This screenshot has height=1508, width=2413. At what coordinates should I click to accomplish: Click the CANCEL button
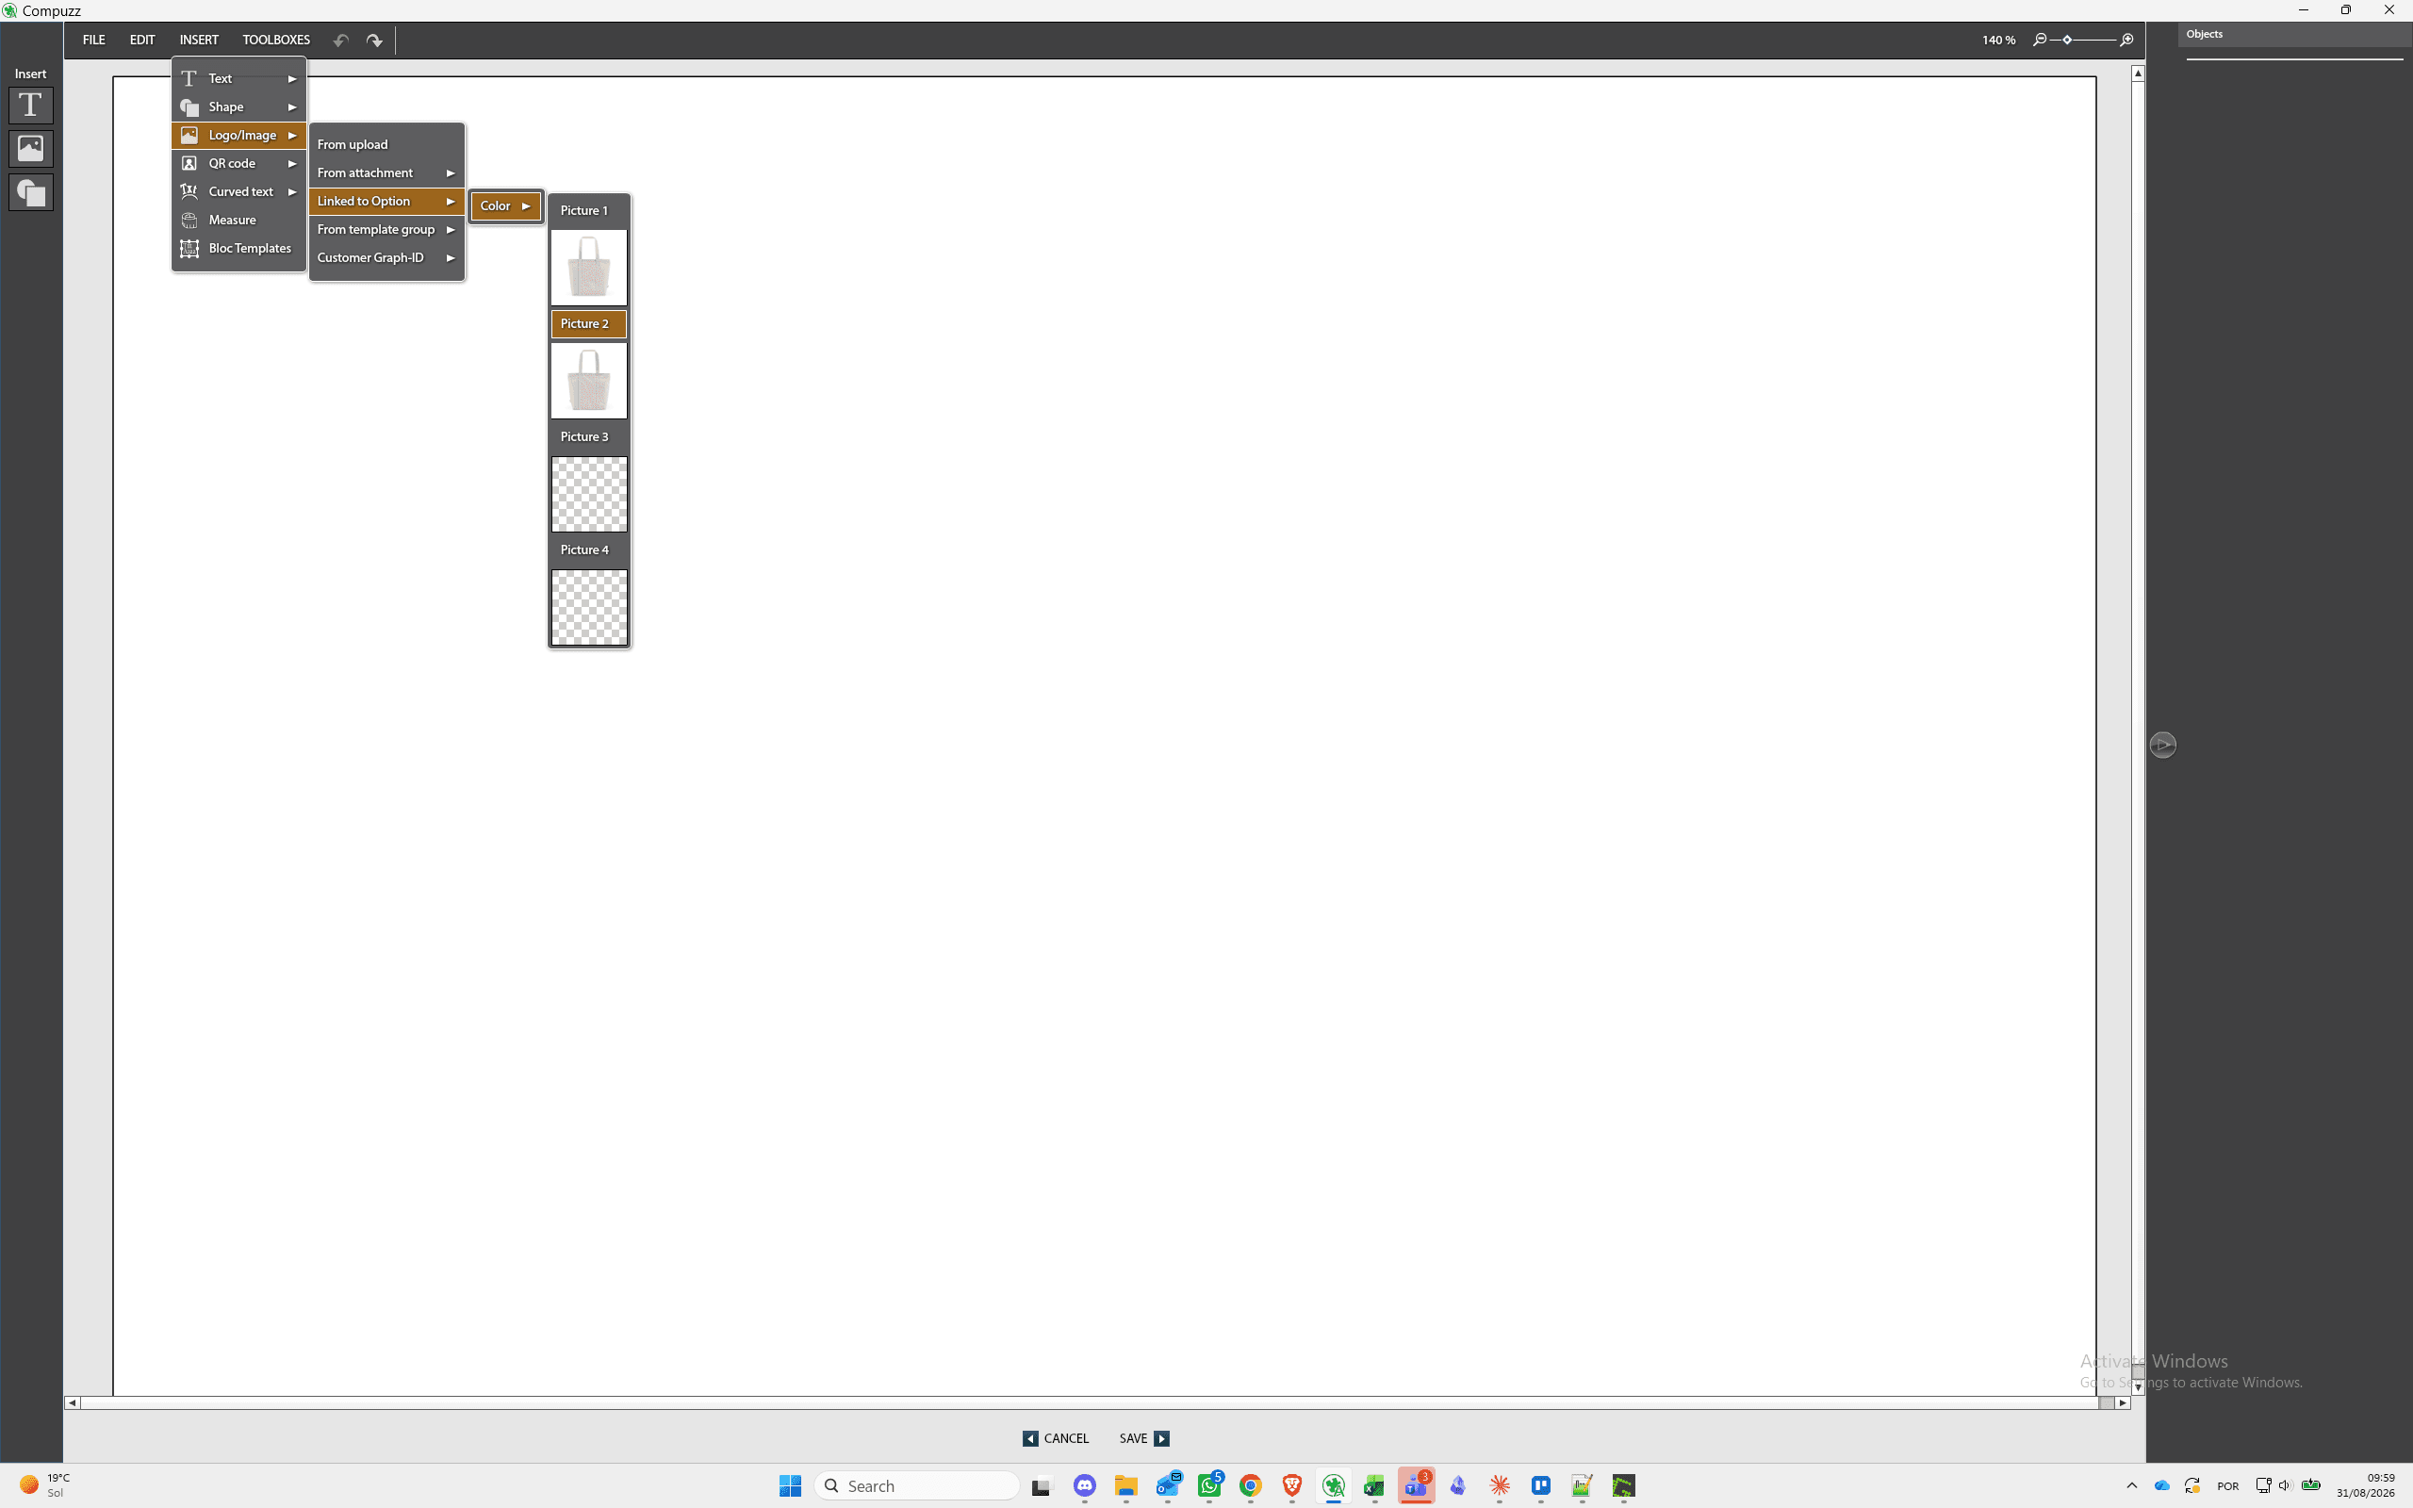1056,1438
